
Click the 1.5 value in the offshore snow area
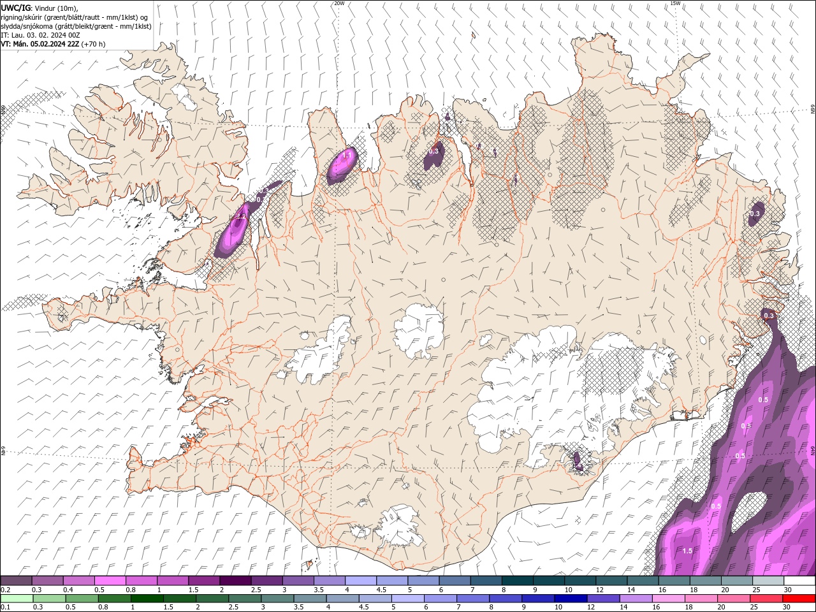(687, 551)
